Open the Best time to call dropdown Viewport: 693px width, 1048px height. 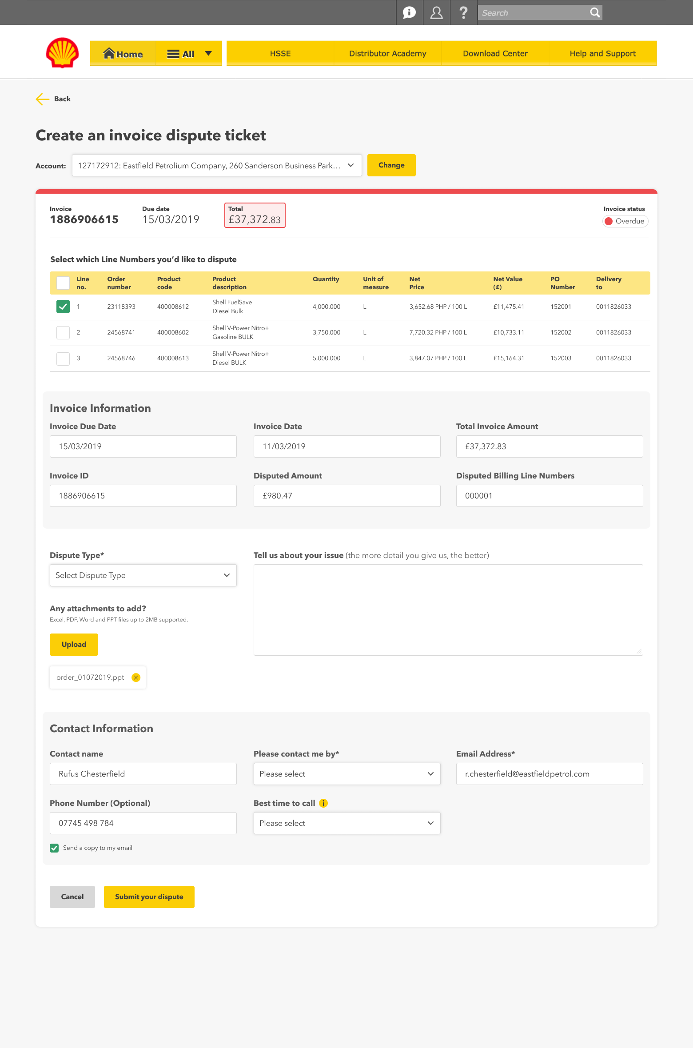coord(347,823)
